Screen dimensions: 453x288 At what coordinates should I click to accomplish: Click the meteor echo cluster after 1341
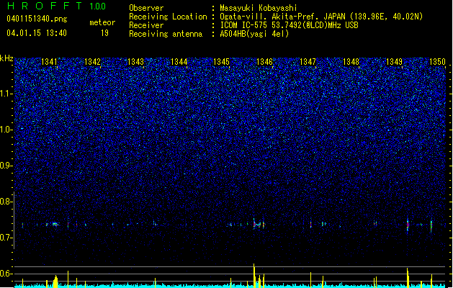point(55,224)
